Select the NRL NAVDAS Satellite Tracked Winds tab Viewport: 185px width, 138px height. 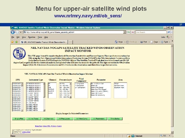coord(44,42)
